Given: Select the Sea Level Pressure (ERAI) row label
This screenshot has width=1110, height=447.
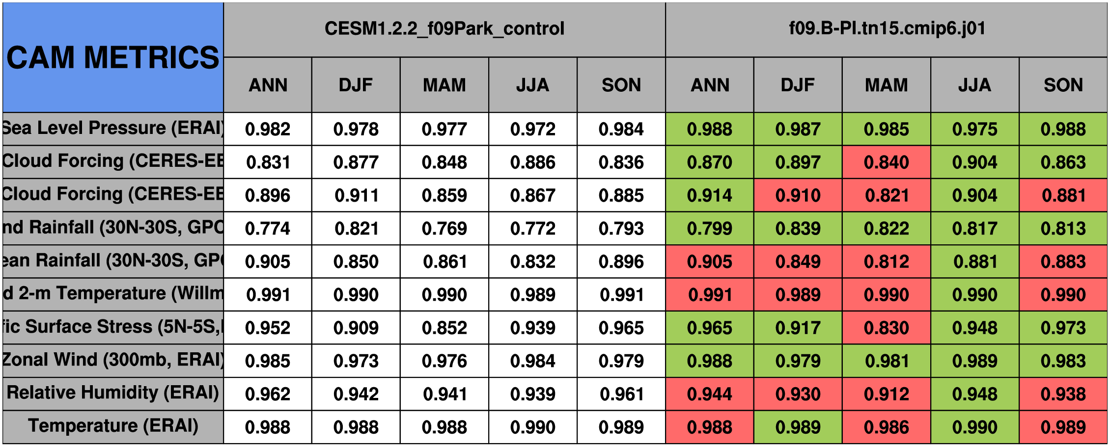Looking at the screenshot, I should [113, 129].
